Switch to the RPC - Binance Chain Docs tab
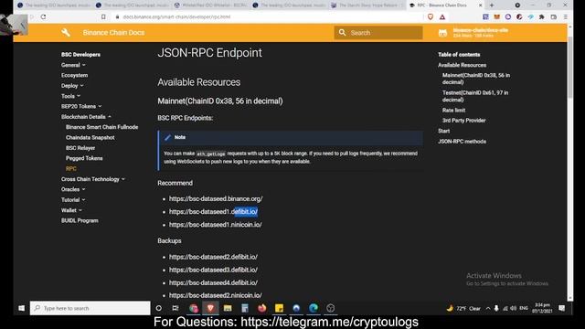Screen dimensions: 585x329 click(x=442, y=5)
